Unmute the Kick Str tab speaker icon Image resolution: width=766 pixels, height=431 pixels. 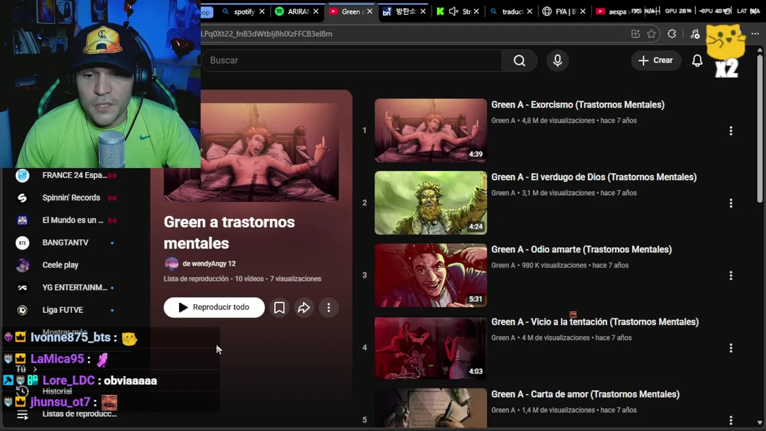coord(454,11)
